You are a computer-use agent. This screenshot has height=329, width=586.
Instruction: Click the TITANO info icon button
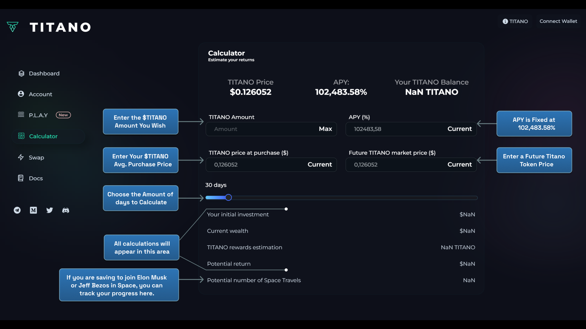[x=515, y=21]
